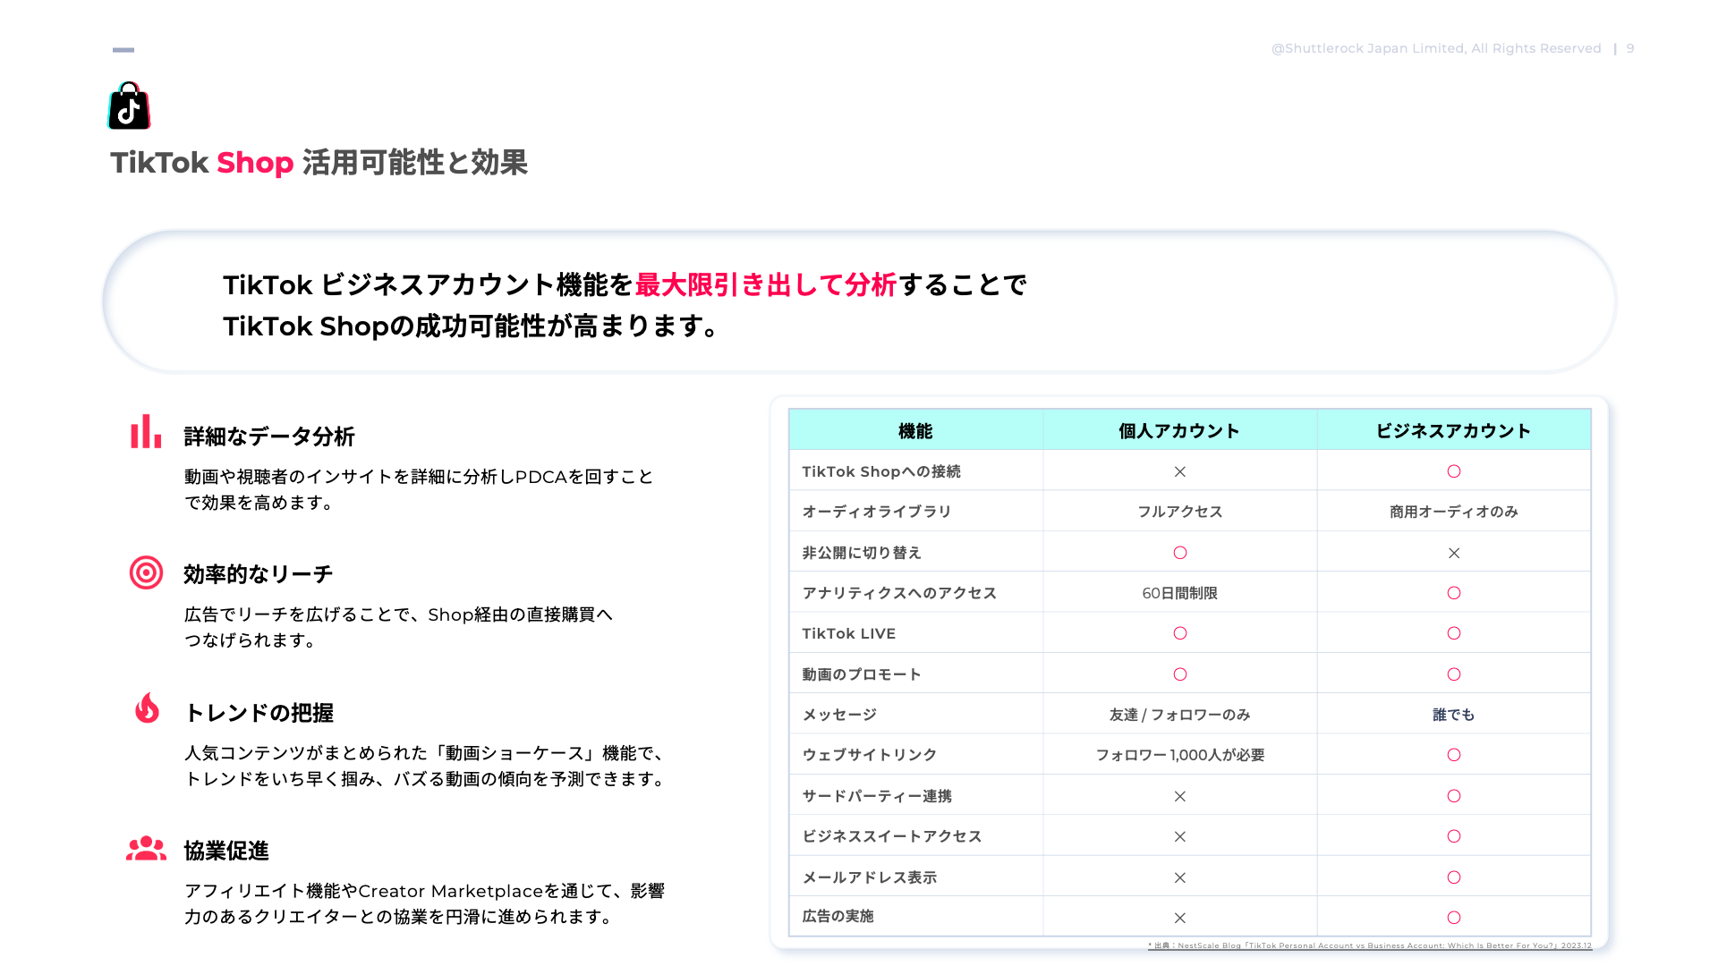
Task: Click the cross in ビジネススイートアクセス 個人アカウント cell
Action: (x=1179, y=836)
